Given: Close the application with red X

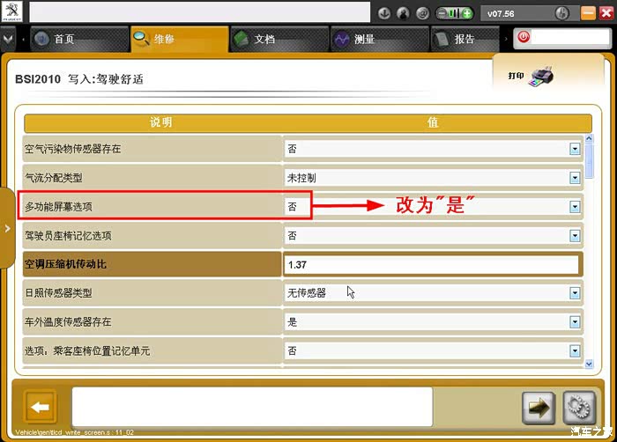Looking at the screenshot, I should pos(606,13).
